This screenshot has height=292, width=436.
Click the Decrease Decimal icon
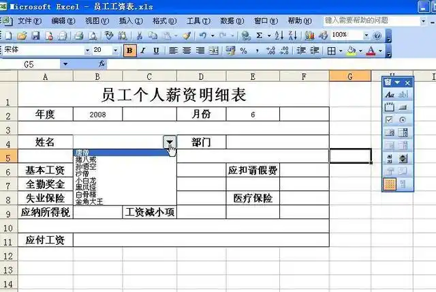[284, 50]
